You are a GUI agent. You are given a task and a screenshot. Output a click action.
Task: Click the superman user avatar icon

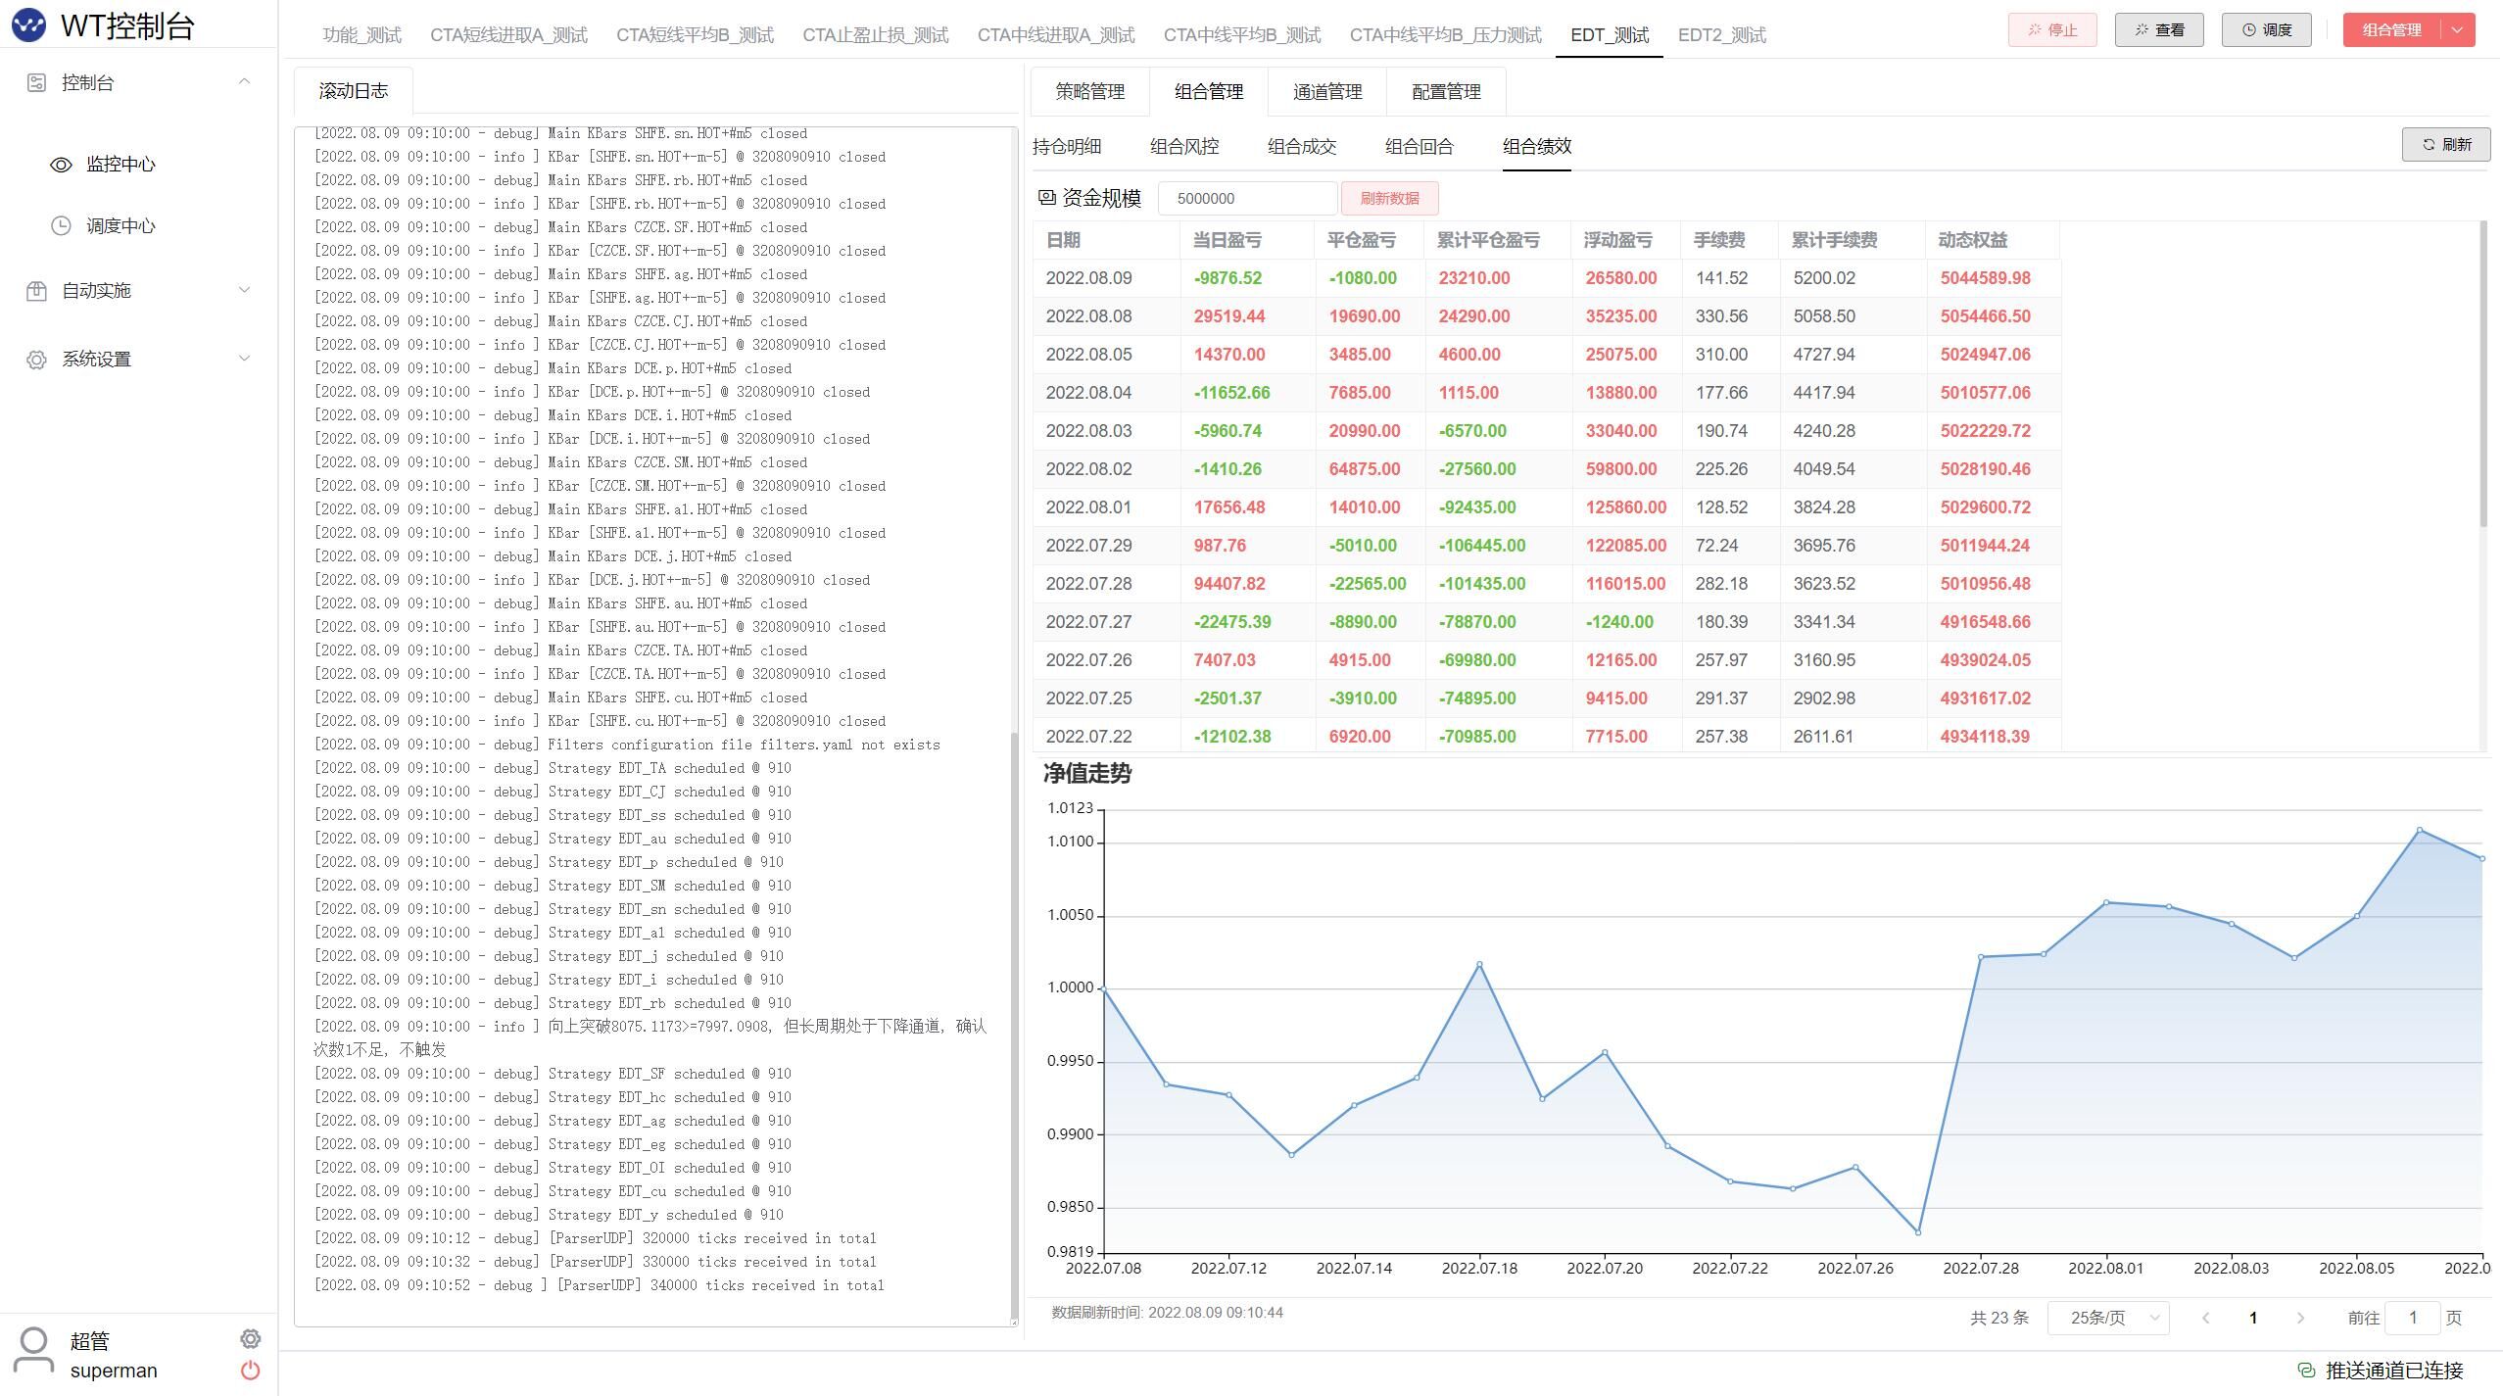click(x=33, y=1352)
